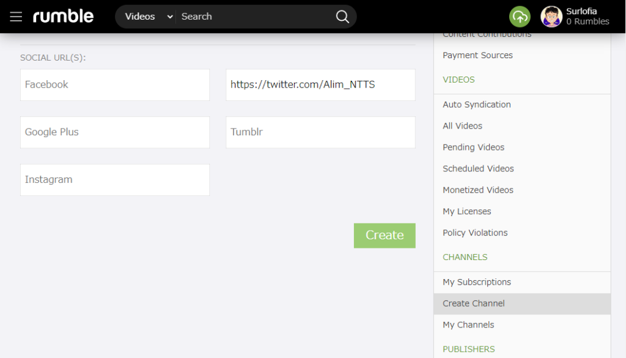626x358 pixels.
Task: Expand the Videos search type dropdown
Action: point(149,17)
